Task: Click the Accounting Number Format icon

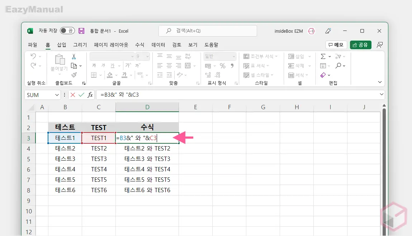Action: (x=208, y=66)
